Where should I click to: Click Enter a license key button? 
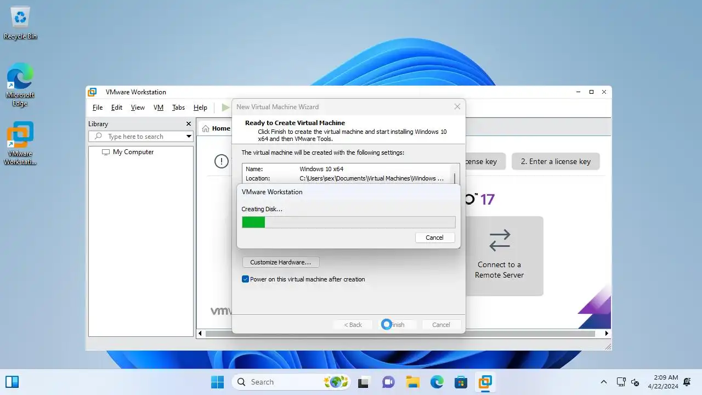[556, 161]
